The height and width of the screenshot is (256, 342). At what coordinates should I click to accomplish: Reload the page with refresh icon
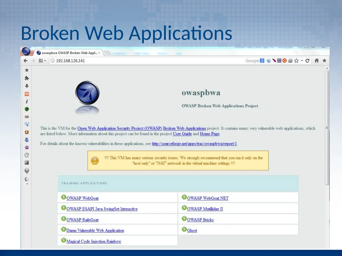tap(308, 61)
